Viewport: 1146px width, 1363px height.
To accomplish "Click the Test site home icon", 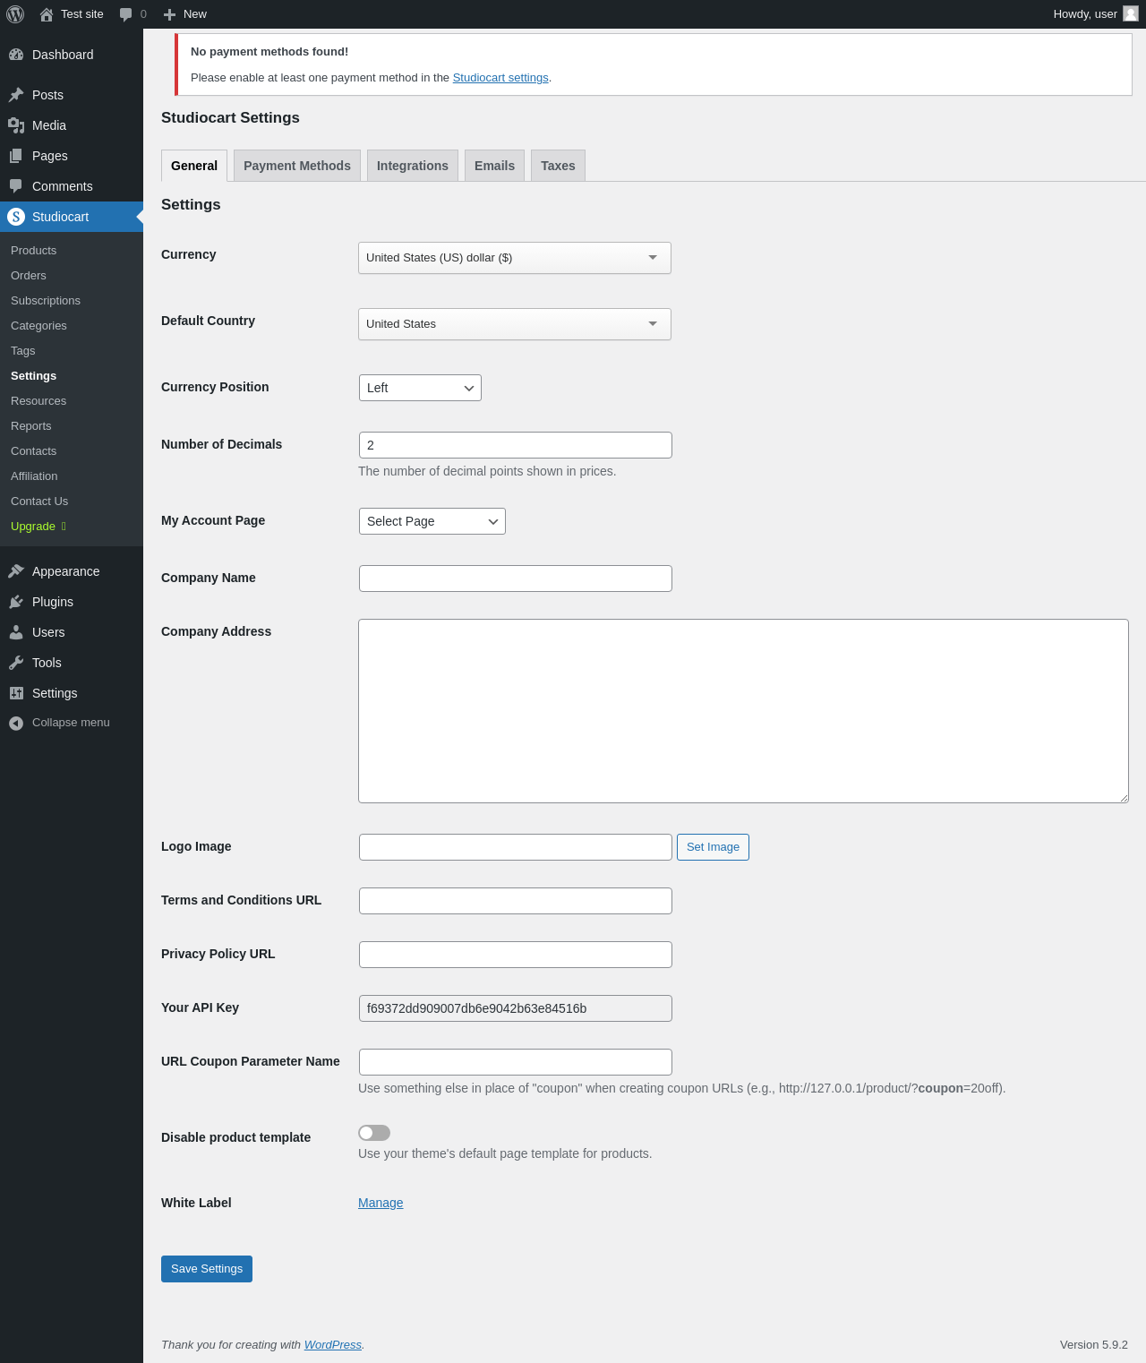I will pos(47,14).
